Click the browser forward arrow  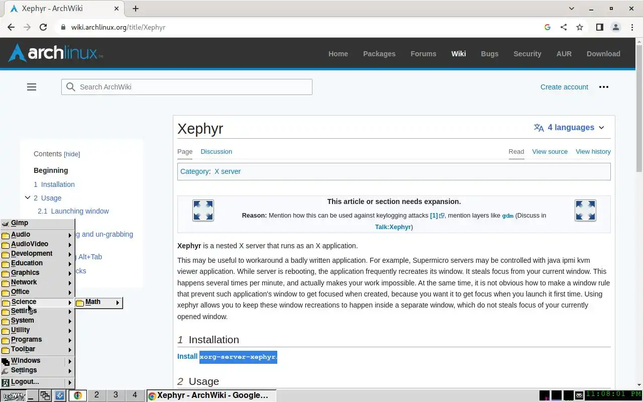pyautogui.click(x=27, y=27)
